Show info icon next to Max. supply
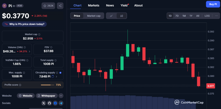This screenshot has height=109, width=221. 24,73
